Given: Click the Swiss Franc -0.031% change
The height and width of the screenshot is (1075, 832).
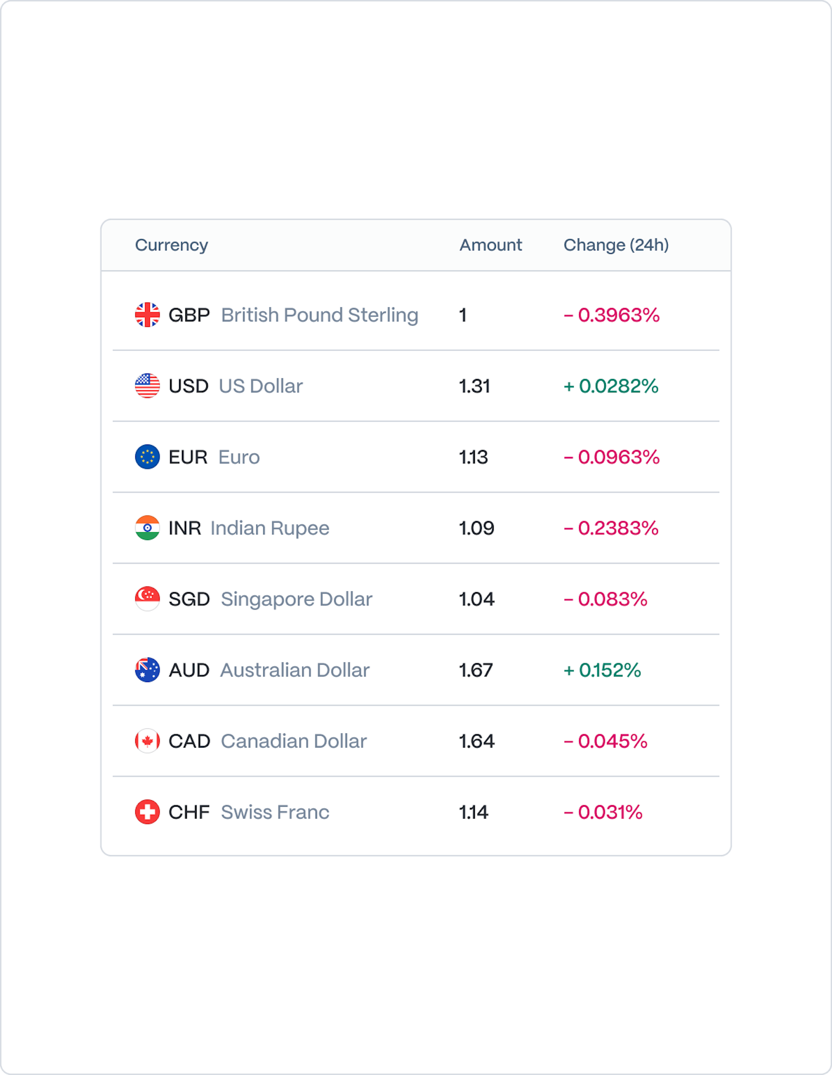Looking at the screenshot, I should [603, 812].
